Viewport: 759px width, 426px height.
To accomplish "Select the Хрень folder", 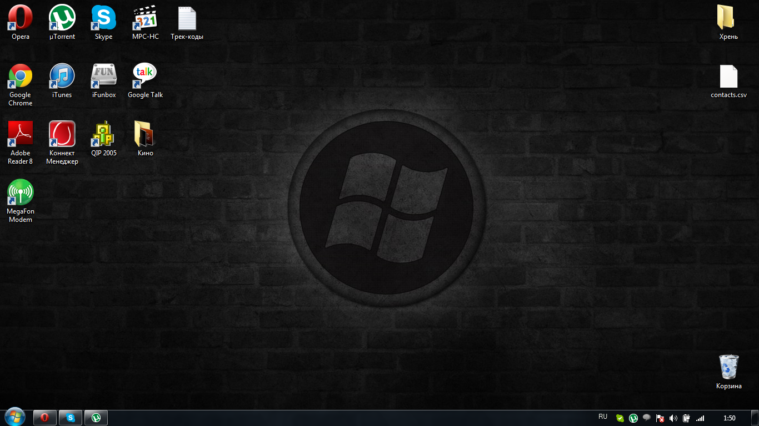I will coord(728,22).
